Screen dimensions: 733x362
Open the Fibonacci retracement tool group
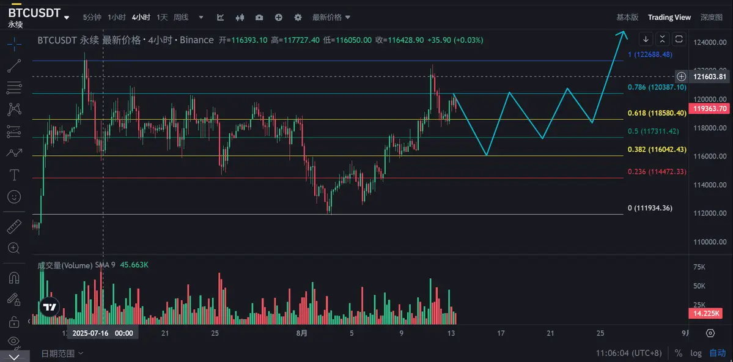click(x=14, y=87)
